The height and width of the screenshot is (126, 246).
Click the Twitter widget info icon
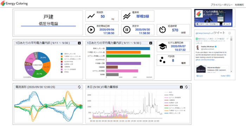click(x=229, y=33)
